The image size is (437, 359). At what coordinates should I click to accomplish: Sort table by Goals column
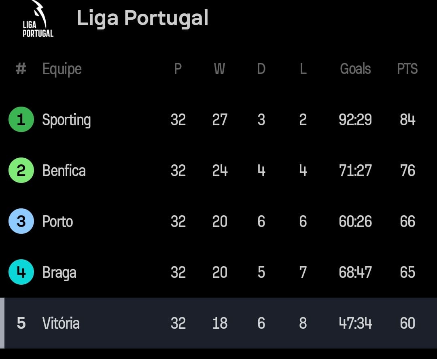click(x=355, y=69)
